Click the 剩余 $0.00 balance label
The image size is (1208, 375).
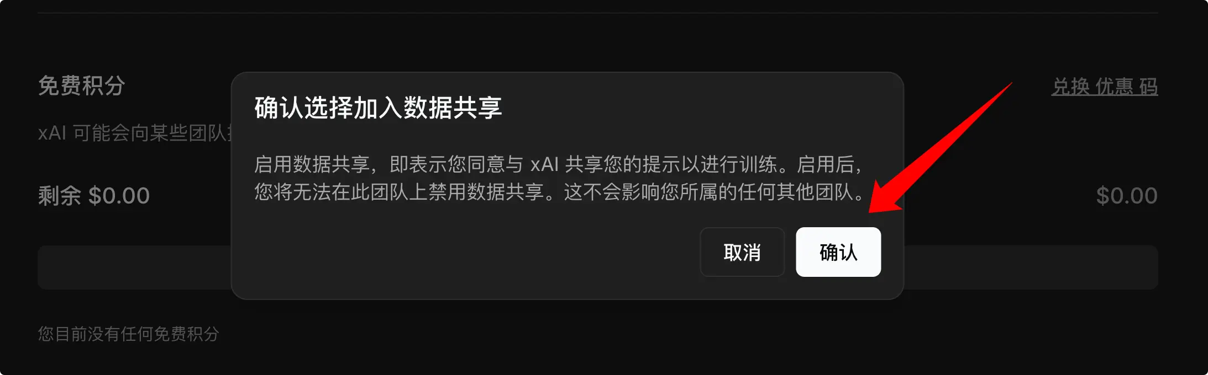point(94,196)
